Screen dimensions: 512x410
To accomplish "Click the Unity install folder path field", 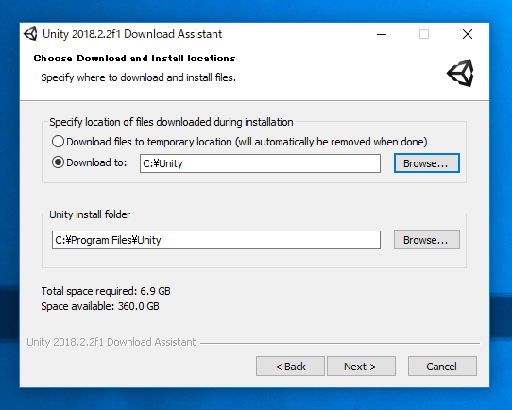I will point(216,240).
